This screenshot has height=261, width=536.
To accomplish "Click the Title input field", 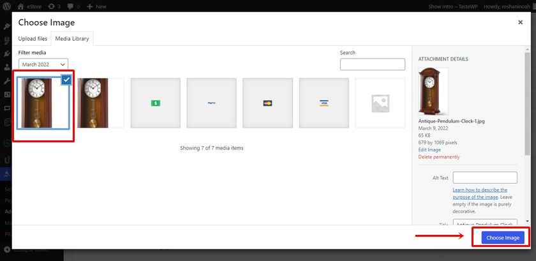I will [485, 222].
